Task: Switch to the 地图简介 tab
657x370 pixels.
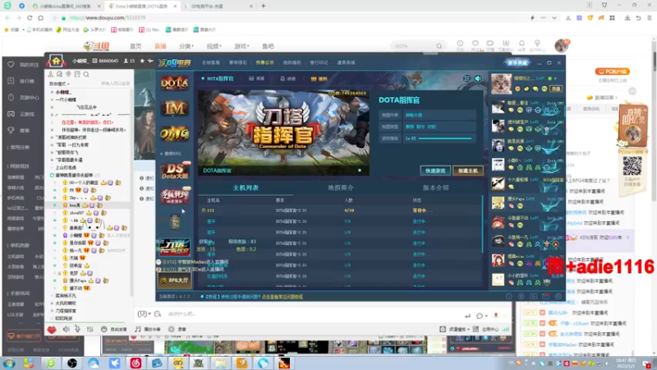Action: 341,187
